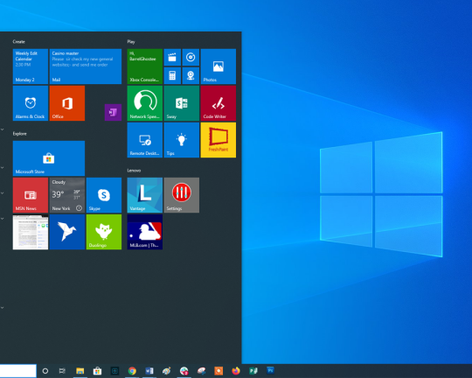Launch the Code Writer tile
The image size is (472, 378).
(x=219, y=103)
